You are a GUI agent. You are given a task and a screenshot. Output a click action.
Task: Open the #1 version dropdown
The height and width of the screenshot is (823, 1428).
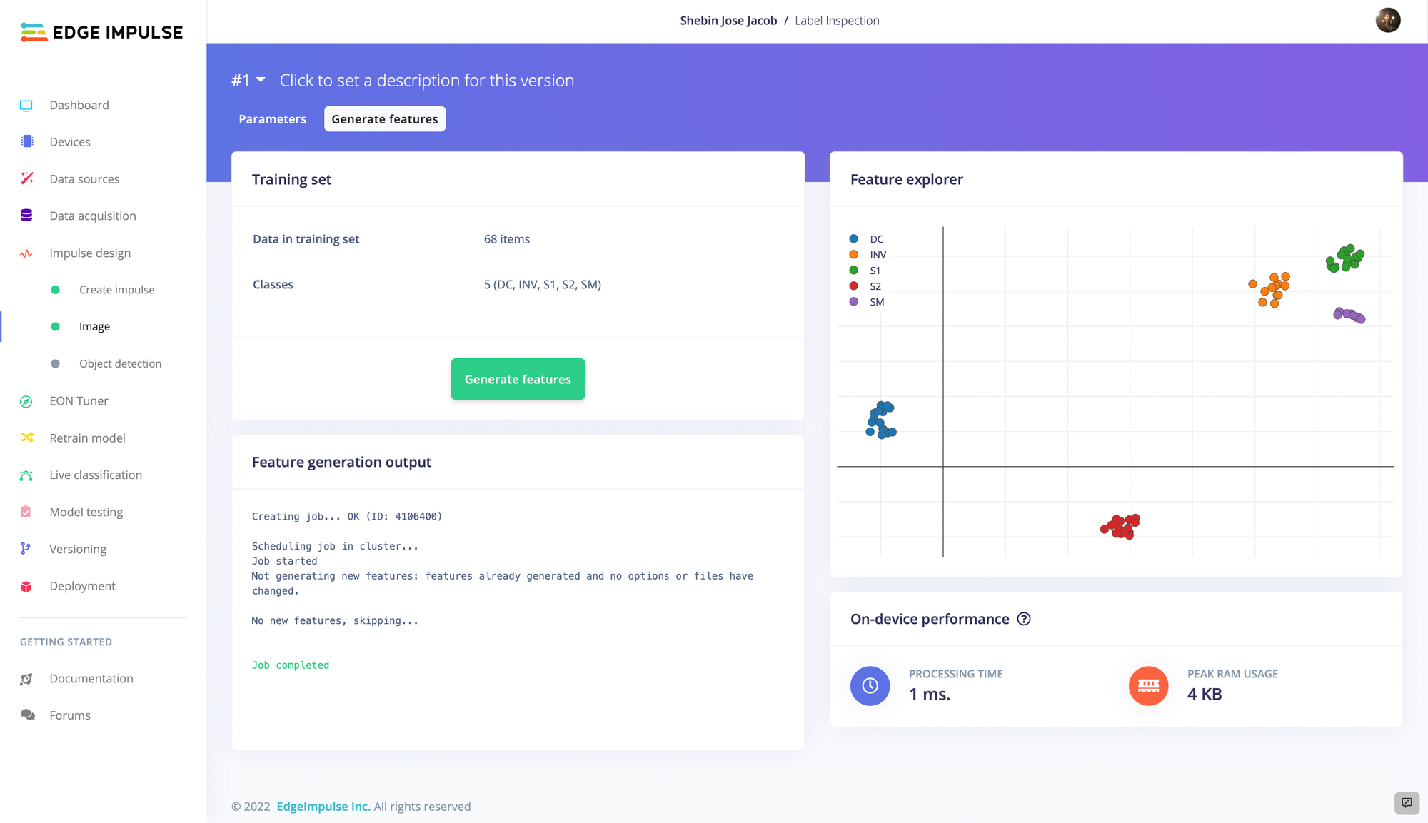(248, 81)
